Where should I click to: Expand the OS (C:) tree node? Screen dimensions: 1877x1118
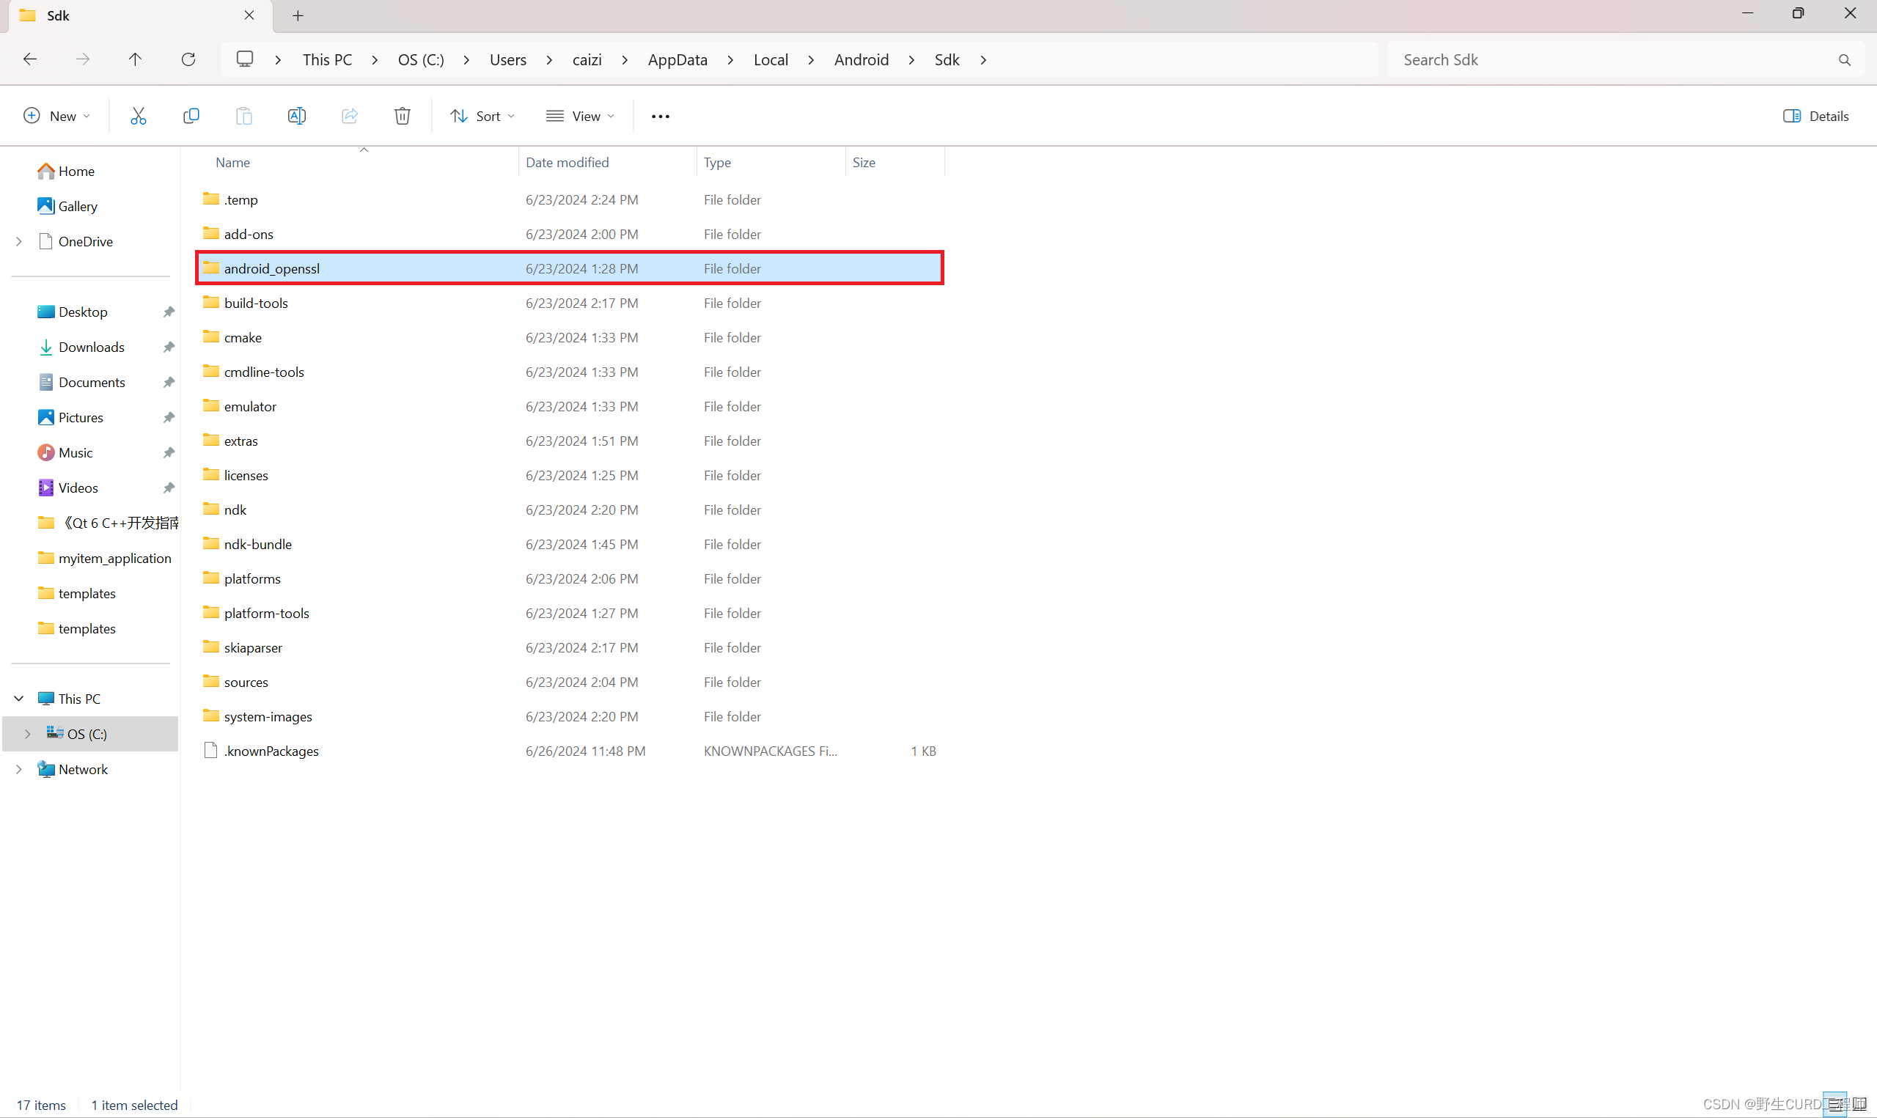pyautogui.click(x=28, y=735)
